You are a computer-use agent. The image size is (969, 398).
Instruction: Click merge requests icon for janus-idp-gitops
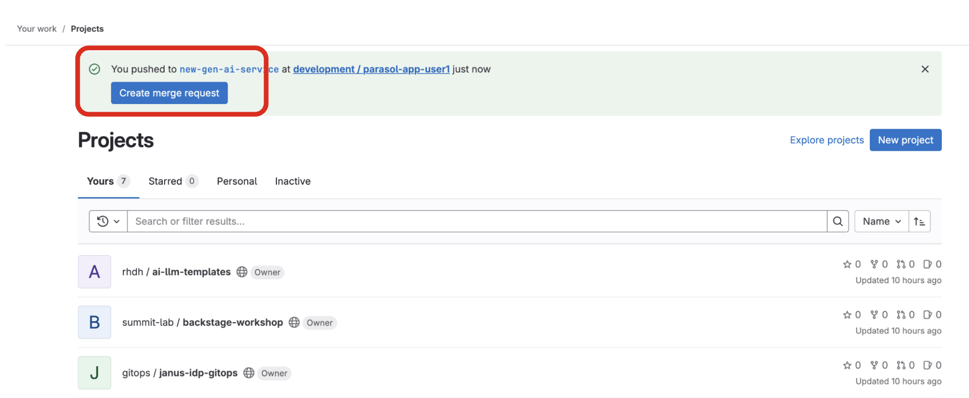coord(901,365)
